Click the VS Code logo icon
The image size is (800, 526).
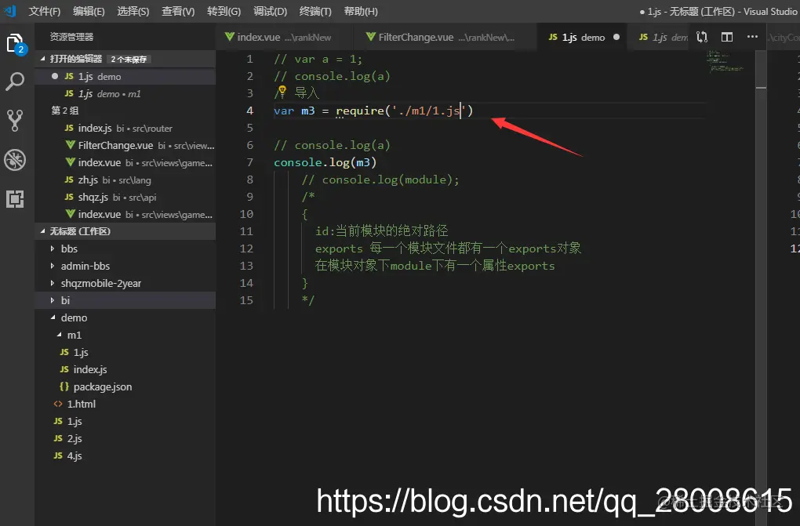click(x=10, y=11)
